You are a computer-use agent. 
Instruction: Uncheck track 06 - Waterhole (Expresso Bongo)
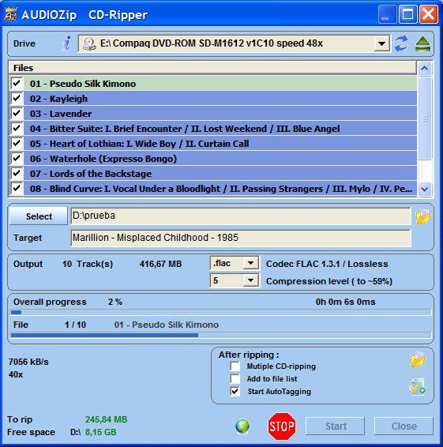tap(17, 159)
